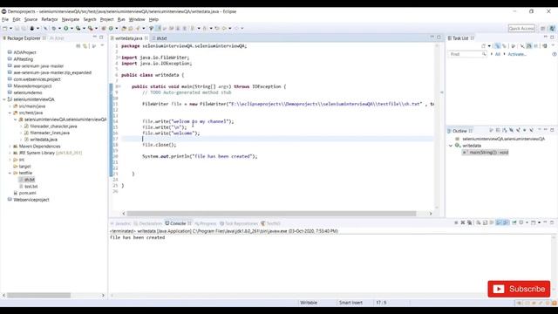The height and width of the screenshot is (314, 558).
Task: Select the Java perspective icon at top right
Action: pos(552,29)
